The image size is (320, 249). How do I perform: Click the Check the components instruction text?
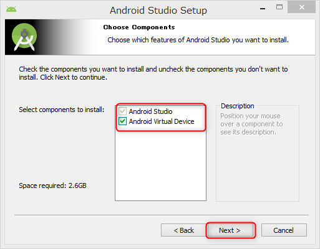coord(153,73)
